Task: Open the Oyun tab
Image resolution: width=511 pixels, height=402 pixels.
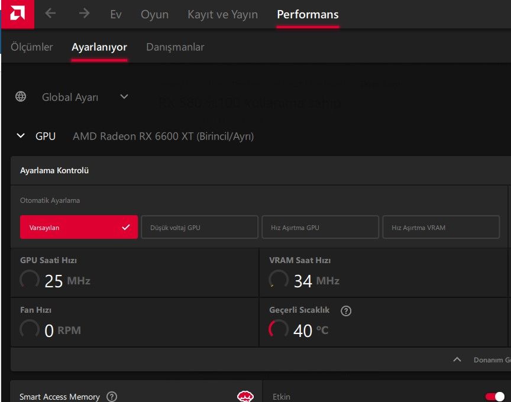Action: pyautogui.click(x=154, y=14)
